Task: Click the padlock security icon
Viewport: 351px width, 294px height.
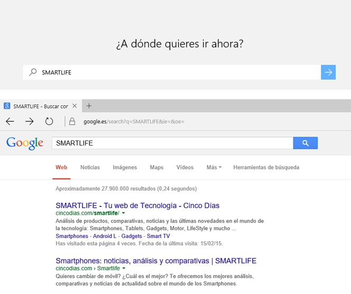Action: (72, 121)
